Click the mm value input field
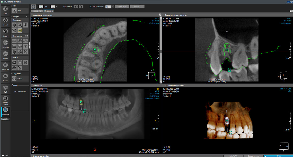The height and width of the screenshot is (157, 293). pyautogui.click(x=41, y=6)
